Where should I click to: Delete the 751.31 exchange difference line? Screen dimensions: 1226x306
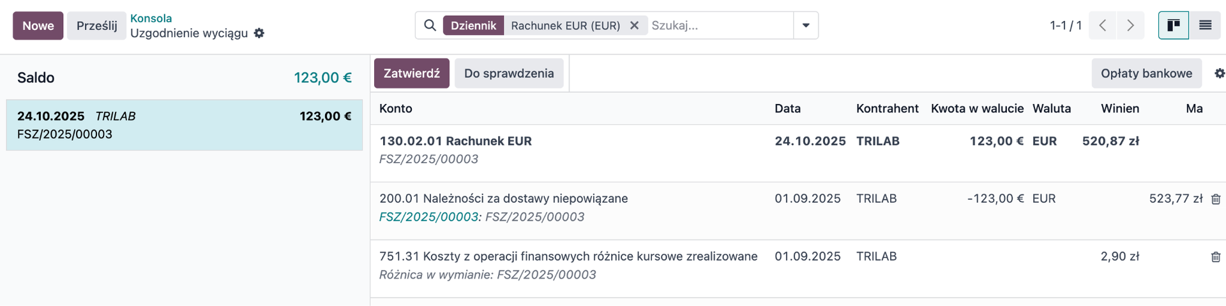[1216, 257]
